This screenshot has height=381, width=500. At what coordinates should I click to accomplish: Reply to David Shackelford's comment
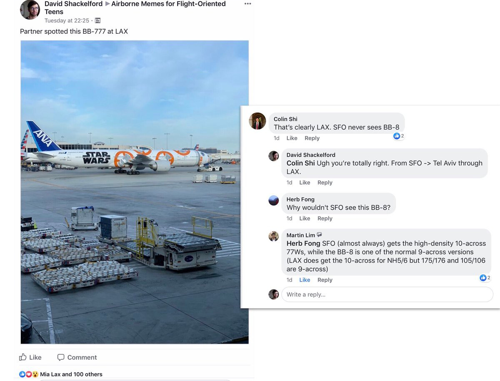coord(325,182)
